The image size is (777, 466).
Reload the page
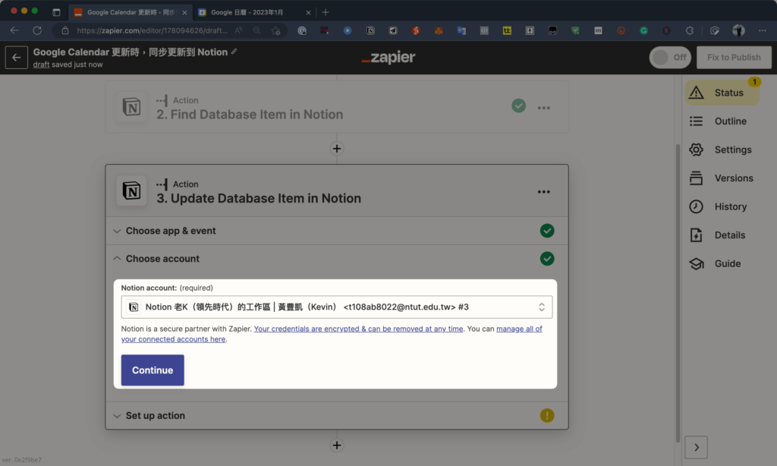pos(37,30)
